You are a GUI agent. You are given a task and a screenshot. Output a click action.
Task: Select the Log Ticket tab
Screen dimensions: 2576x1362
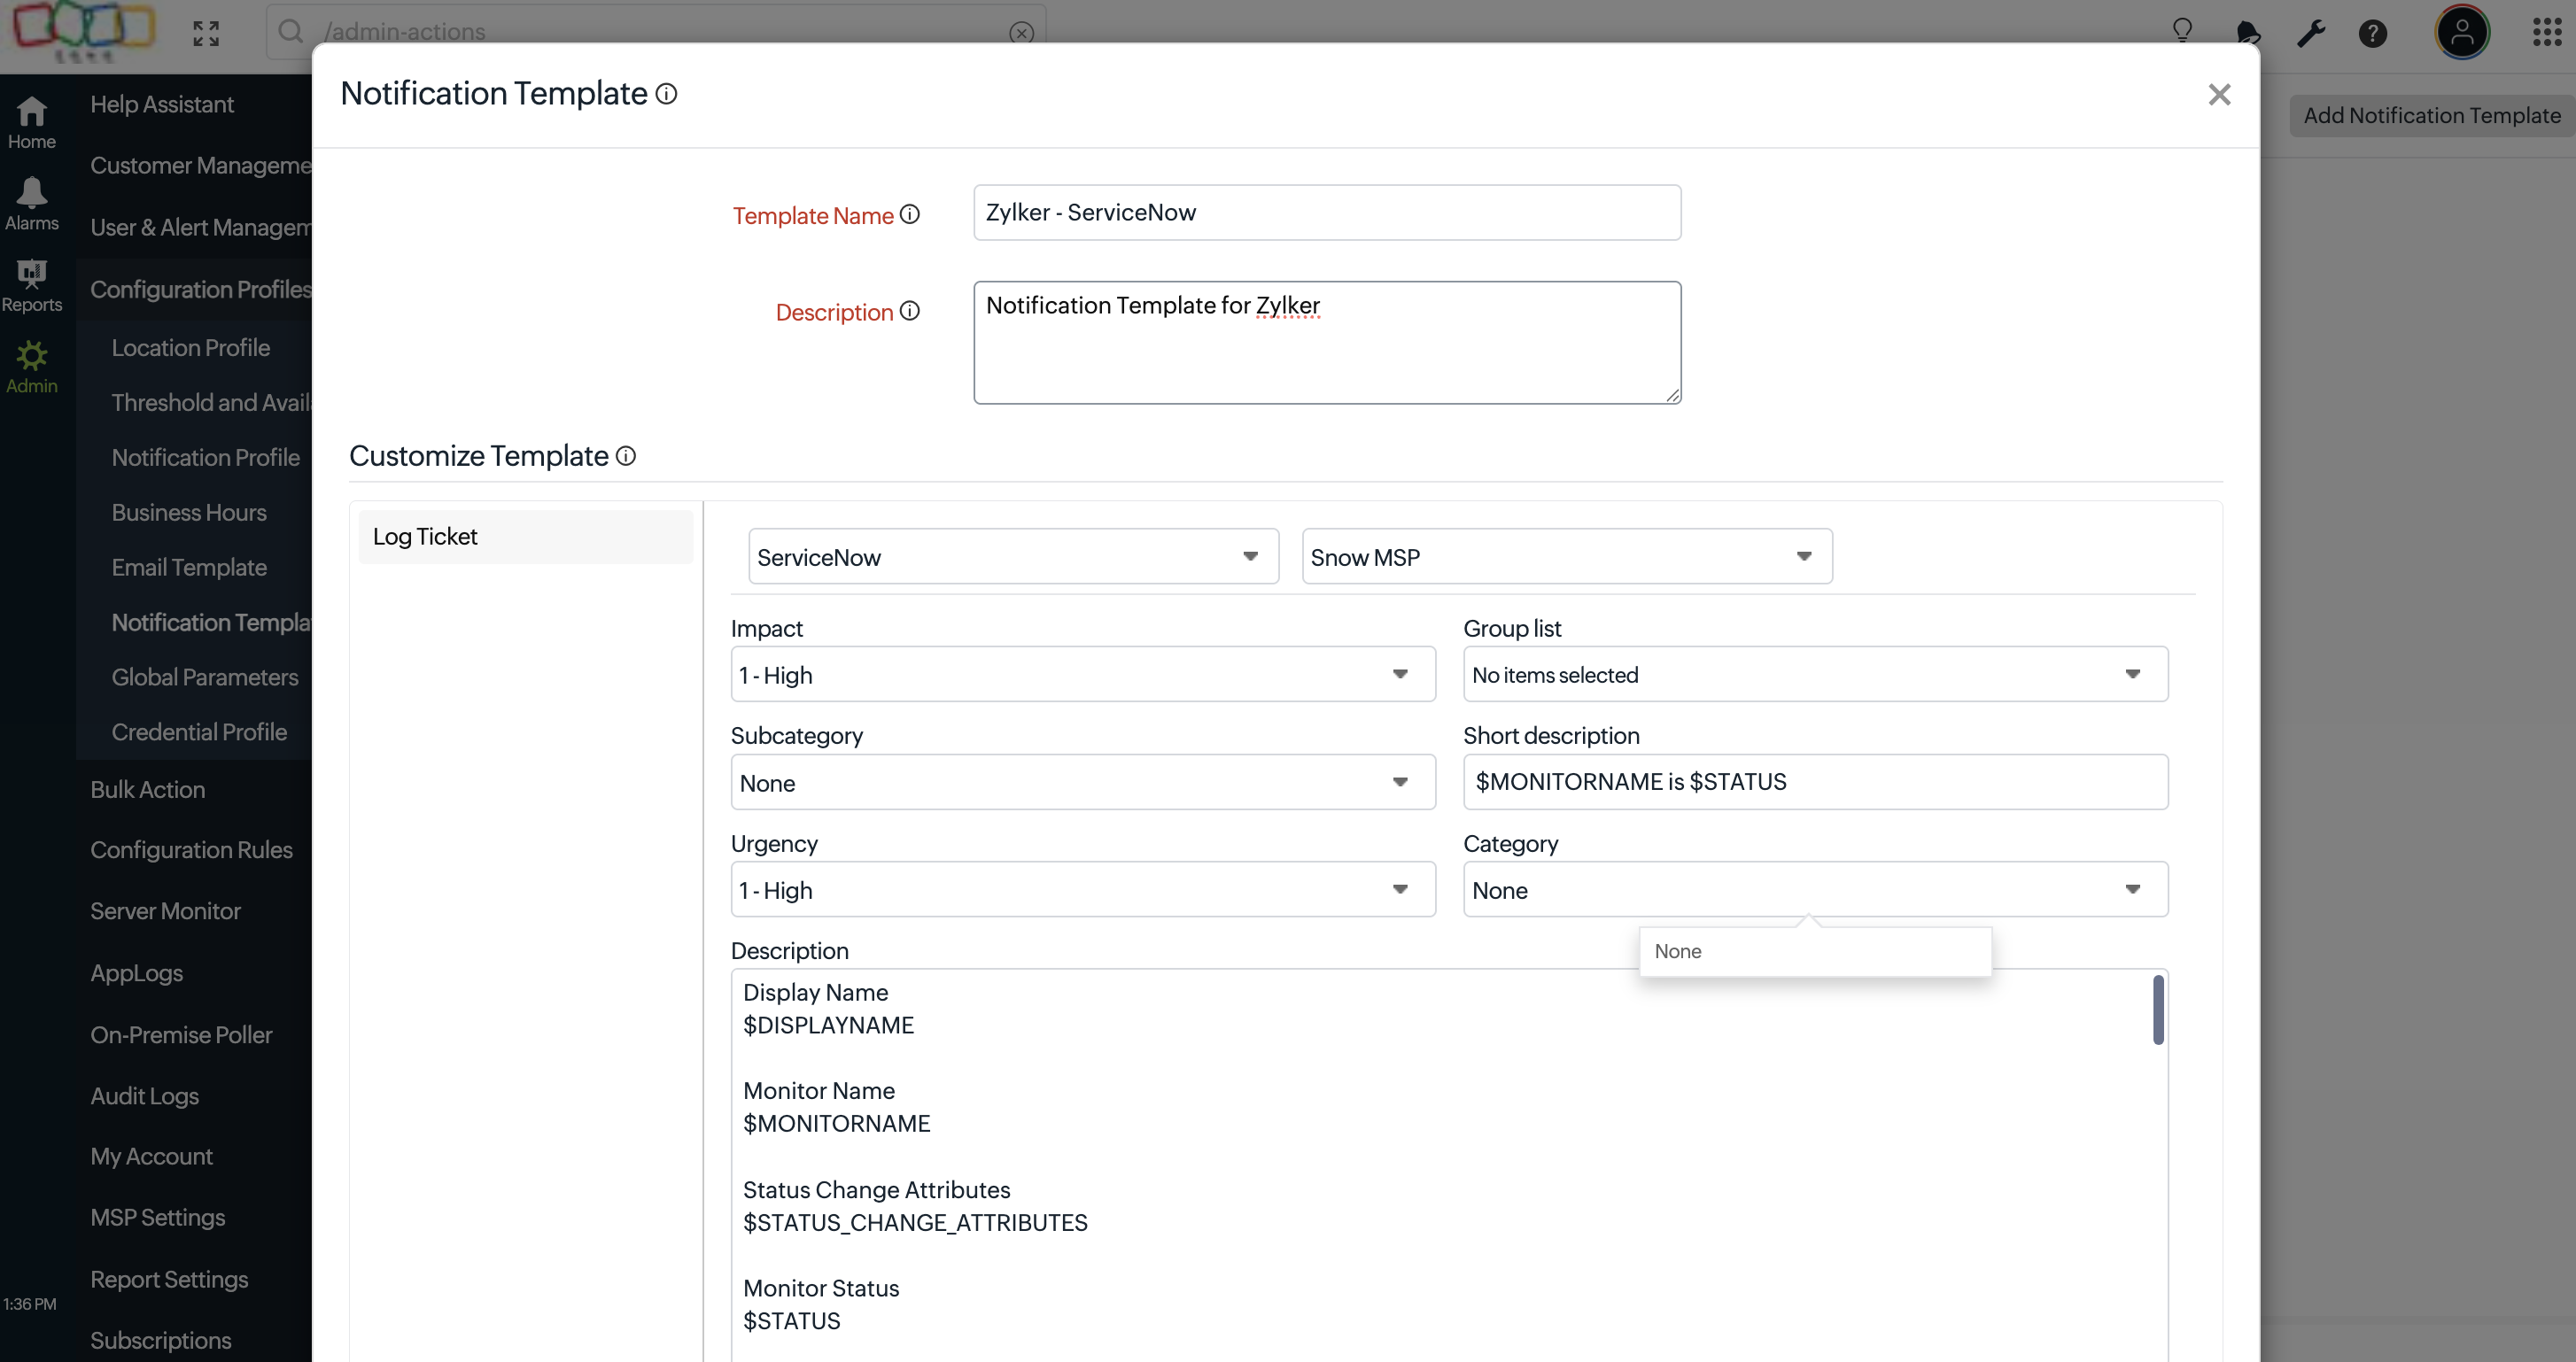(x=525, y=537)
